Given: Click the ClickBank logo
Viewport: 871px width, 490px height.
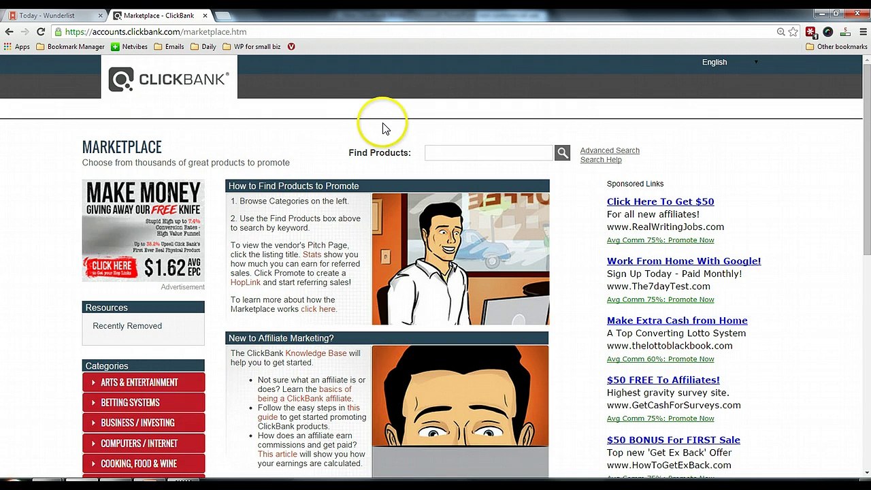Looking at the screenshot, I should tap(169, 80).
